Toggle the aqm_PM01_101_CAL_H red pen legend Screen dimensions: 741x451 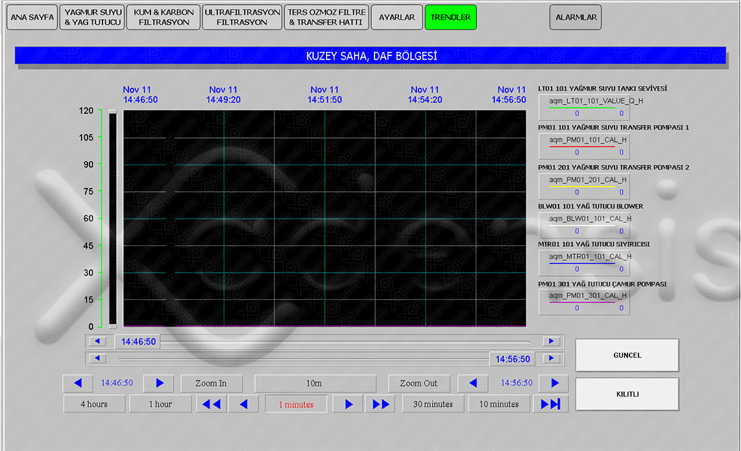point(584,146)
